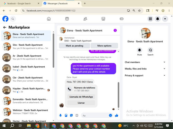Click the address bar URL
Screen dimensions: 173x129
click(51, 11)
